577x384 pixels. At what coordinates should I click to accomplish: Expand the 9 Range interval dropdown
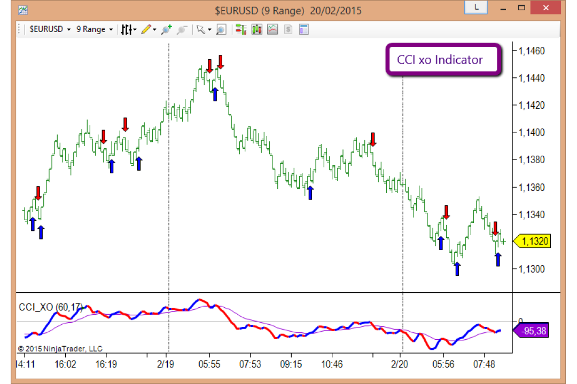click(x=94, y=29)
